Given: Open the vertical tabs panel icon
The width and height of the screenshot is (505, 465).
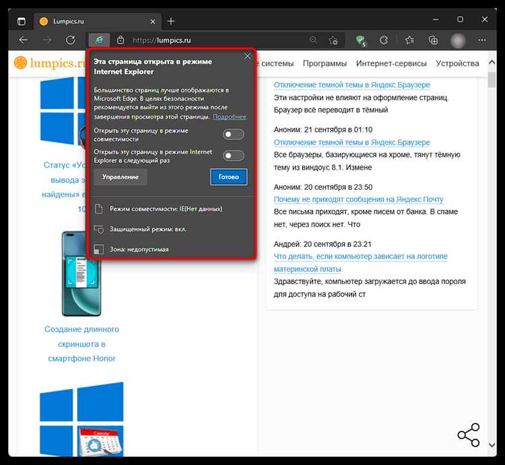Looking at the screenshot, I should coord(22,22).
